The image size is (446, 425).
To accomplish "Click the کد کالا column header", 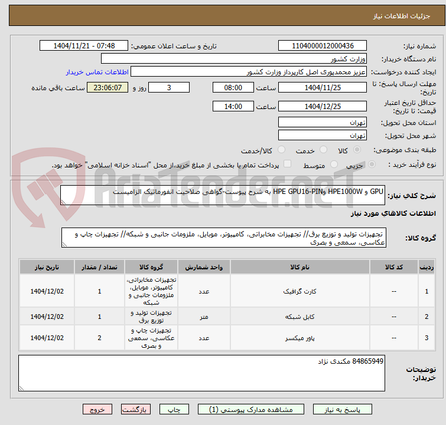I will 393,267.
